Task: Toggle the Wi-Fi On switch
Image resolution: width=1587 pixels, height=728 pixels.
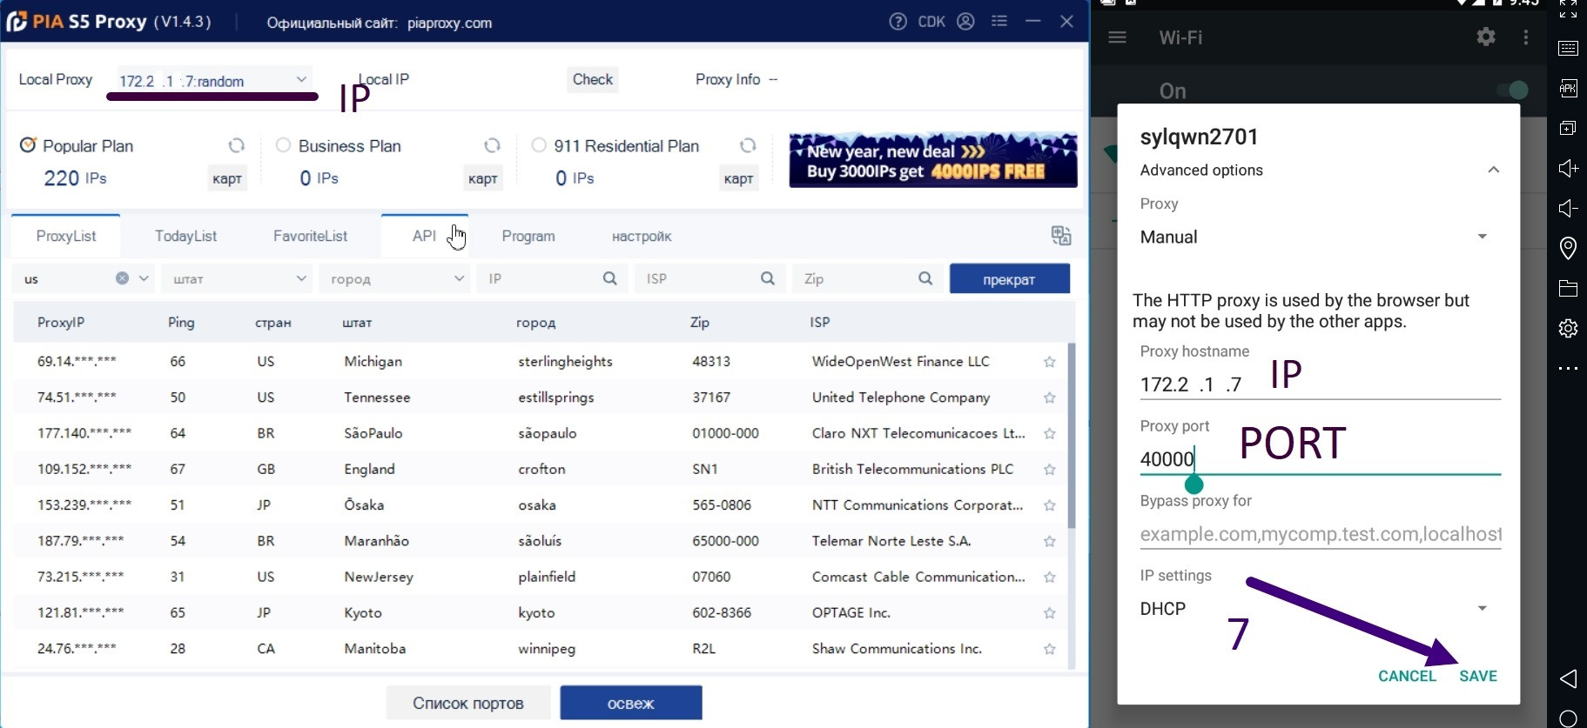Action: (x=1512, y=90)
